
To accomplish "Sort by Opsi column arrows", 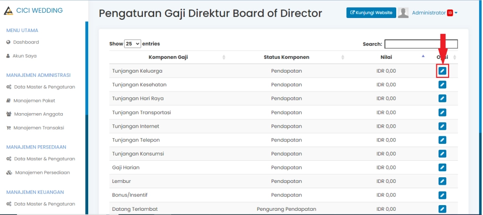I will [455, 58].
